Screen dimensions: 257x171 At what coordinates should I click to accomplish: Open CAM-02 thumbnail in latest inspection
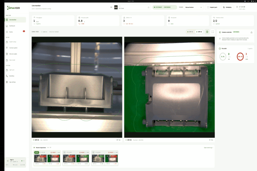54,159
